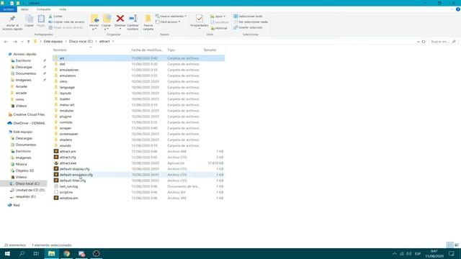461x259 pixels.
Task: Delete selected item with Eliminar
Action: [x=120, y=22]
